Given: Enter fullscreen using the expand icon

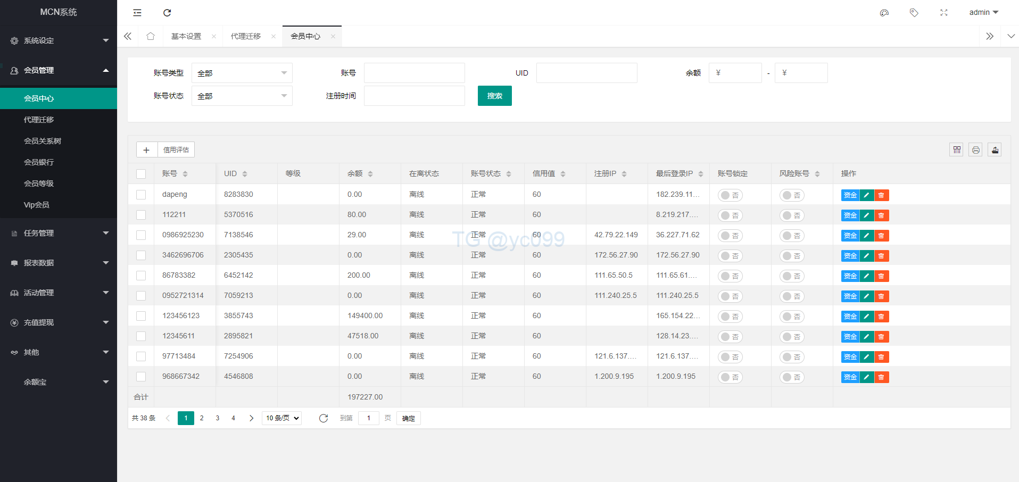Looking at the screenshot, I should 944,13.
